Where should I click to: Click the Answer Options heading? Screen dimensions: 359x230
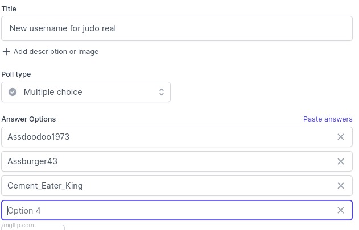[x=28, y=119]
